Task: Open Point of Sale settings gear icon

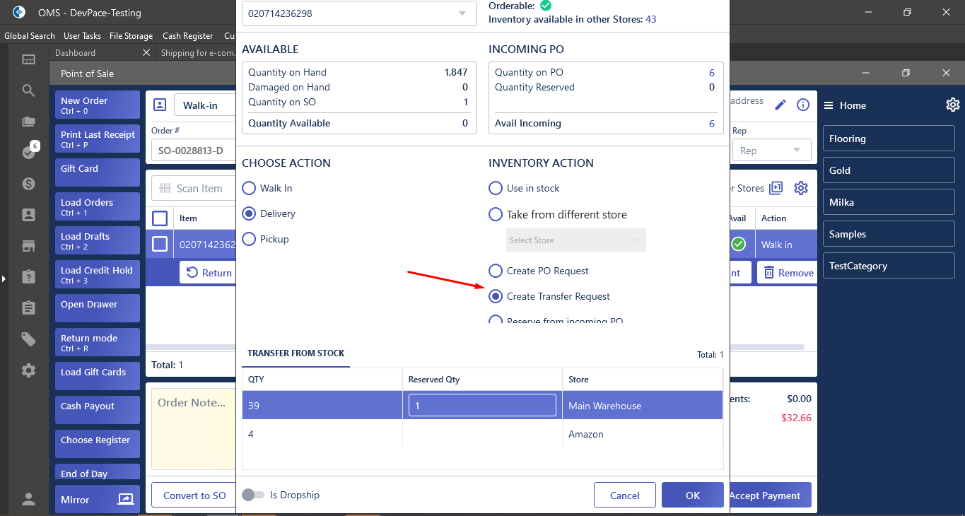Action: [953, 105]
